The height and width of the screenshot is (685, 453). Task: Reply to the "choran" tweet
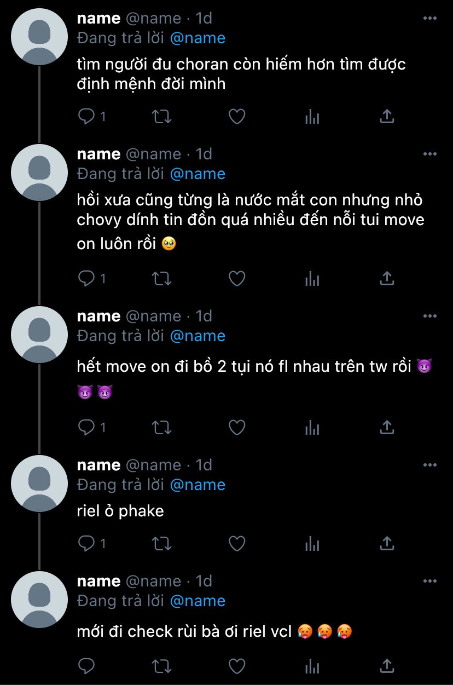coord(87,116)
